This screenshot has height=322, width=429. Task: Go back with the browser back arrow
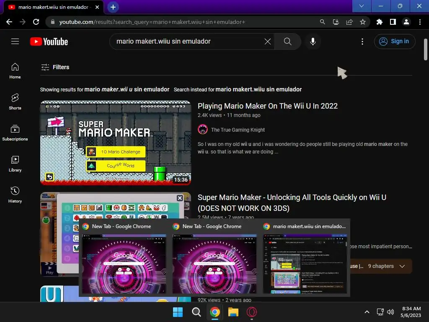(x=9, y=22)
